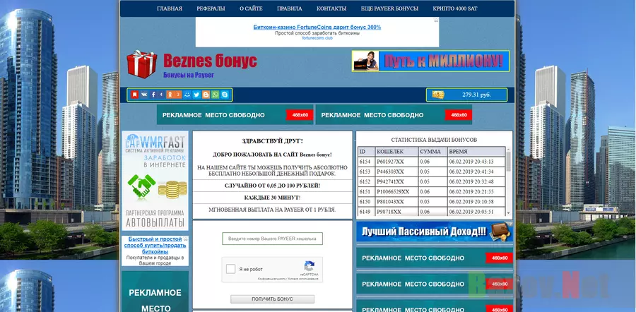Select wallet P10066529XX cell
The height and width of the screenshot is (312, 636).
[x=396, y=192]
